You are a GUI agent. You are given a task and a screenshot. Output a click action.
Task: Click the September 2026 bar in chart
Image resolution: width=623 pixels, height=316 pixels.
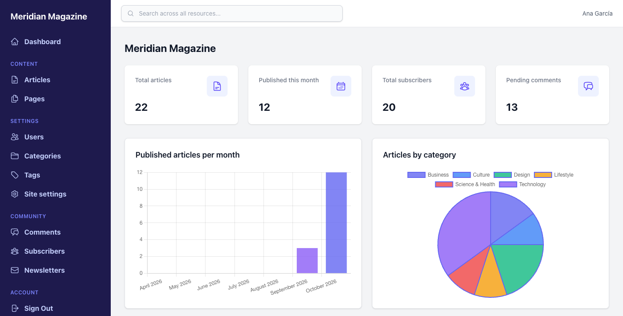pyautogui.click(x=307, y=261)
